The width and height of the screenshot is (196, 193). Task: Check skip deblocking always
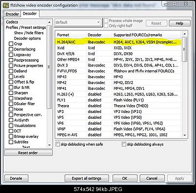124,144
